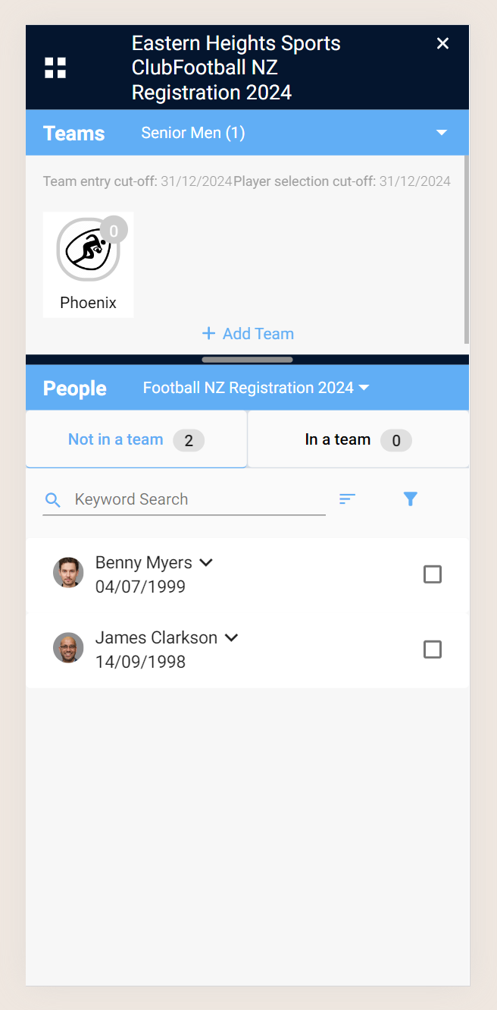Switch to the In a team tab

358,439
